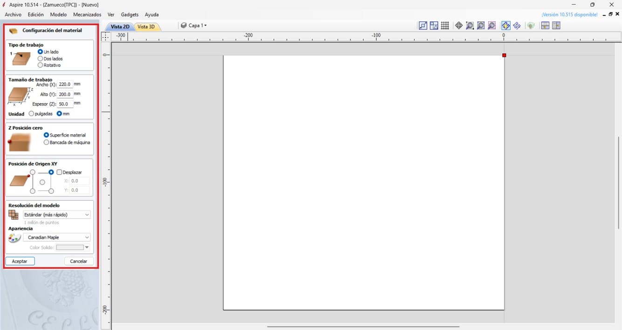Image resolution: width=622 pixels, height=330 pixels.
Task: Click the greyed-out 3D model shading icon
Action: tap(531, 26)
